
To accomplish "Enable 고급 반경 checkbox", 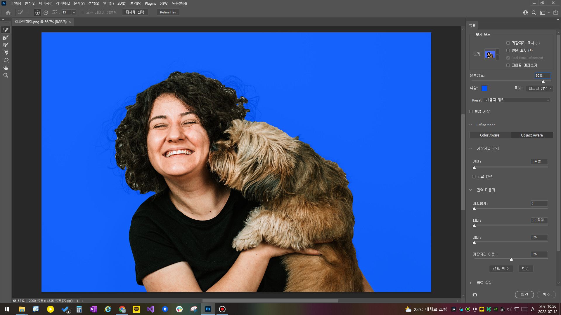I will pos(474,177).
